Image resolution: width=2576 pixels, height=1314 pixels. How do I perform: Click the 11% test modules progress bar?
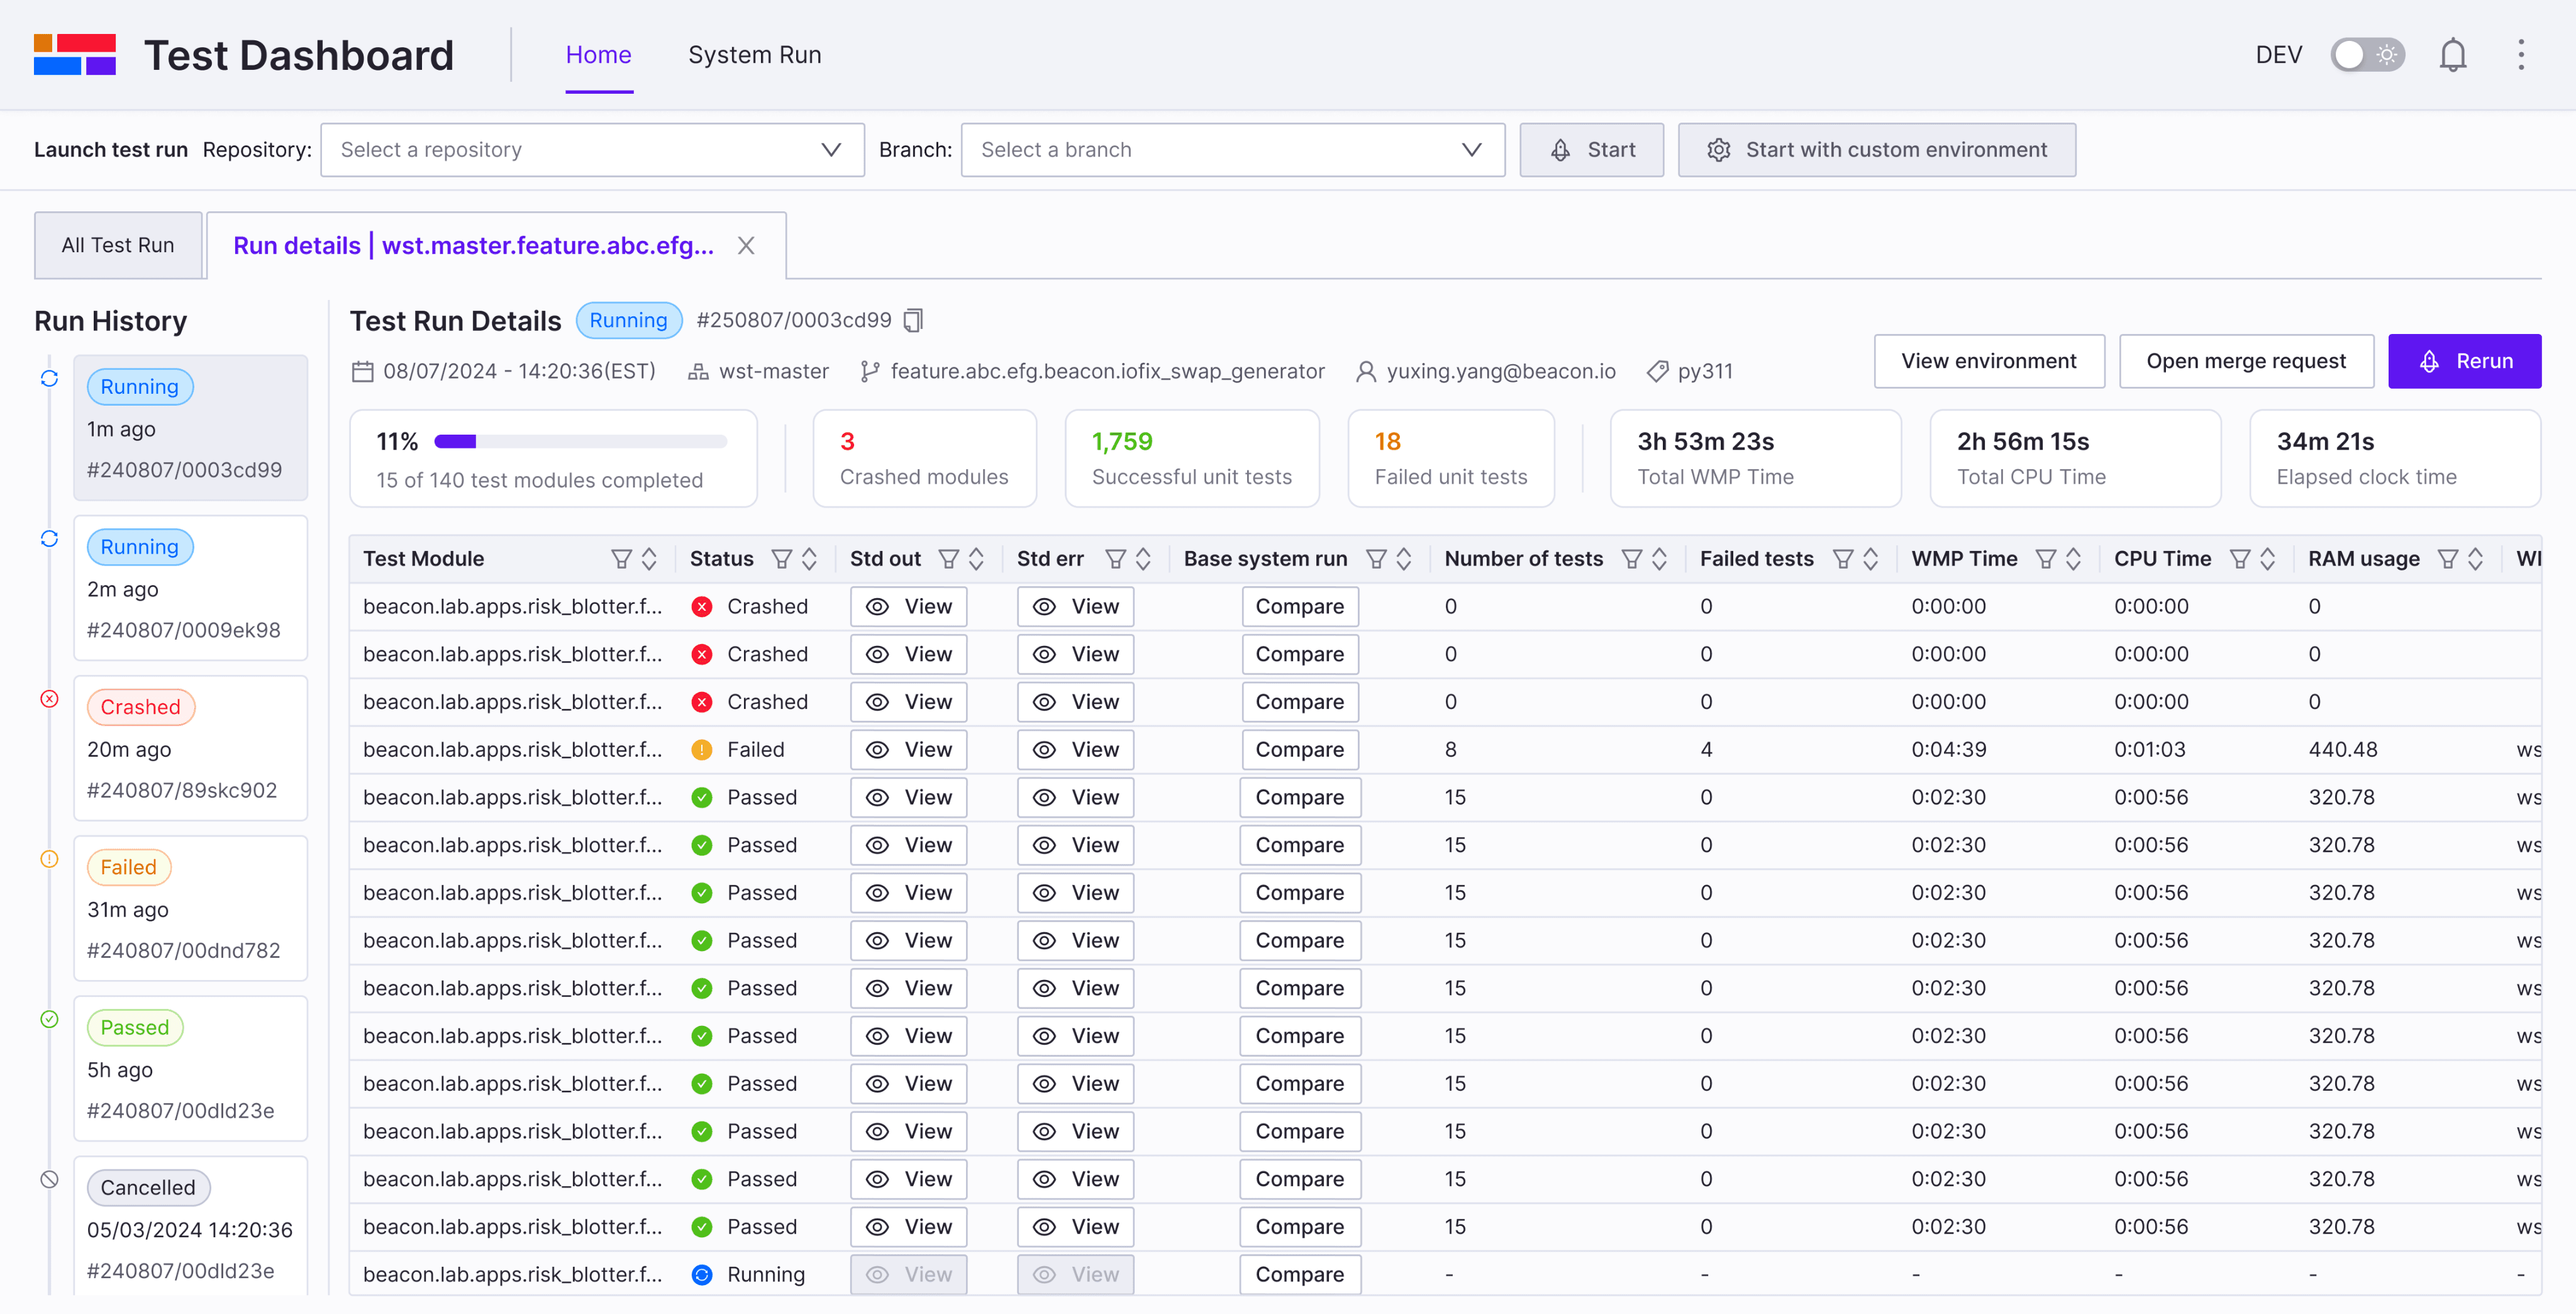click(580, 441)
